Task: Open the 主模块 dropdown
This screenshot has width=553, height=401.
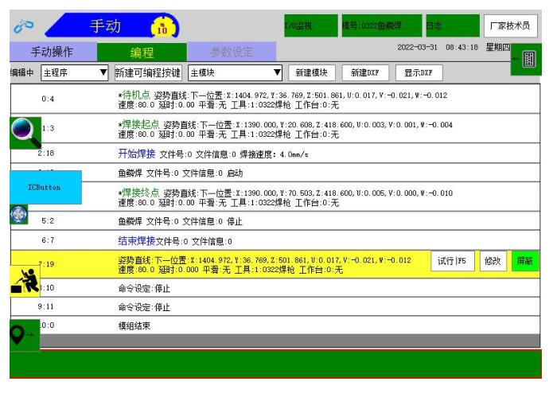Action: [x=236, y=72]
